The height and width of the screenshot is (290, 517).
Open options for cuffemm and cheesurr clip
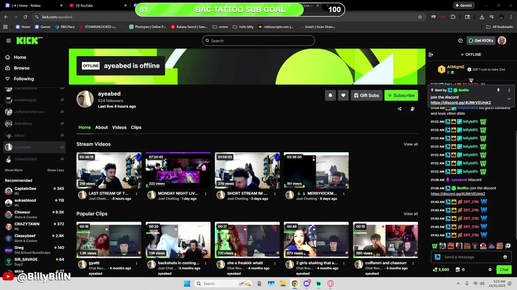[x=413, y=263]
